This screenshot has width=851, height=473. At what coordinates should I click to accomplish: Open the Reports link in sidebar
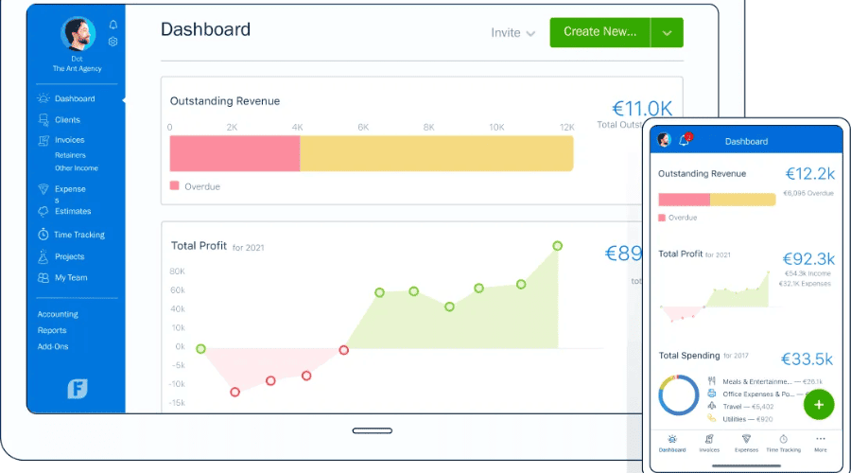pyautogui.click(x=52, y=330)
